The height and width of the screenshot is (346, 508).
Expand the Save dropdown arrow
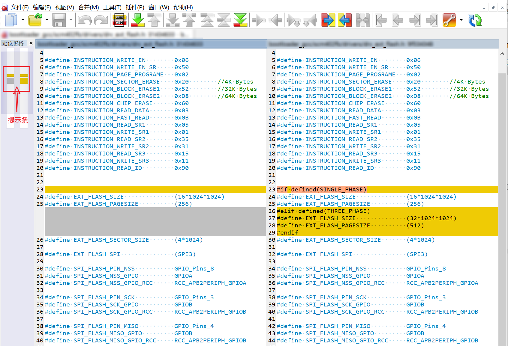tap(71, 20)
